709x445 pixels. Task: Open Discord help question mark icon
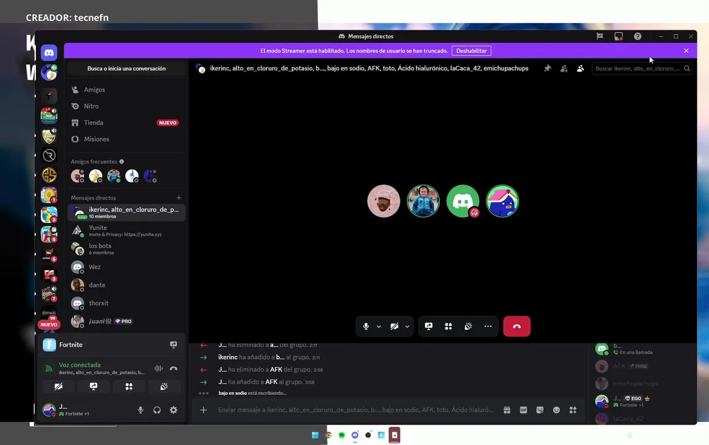click(x=637, y=36)
